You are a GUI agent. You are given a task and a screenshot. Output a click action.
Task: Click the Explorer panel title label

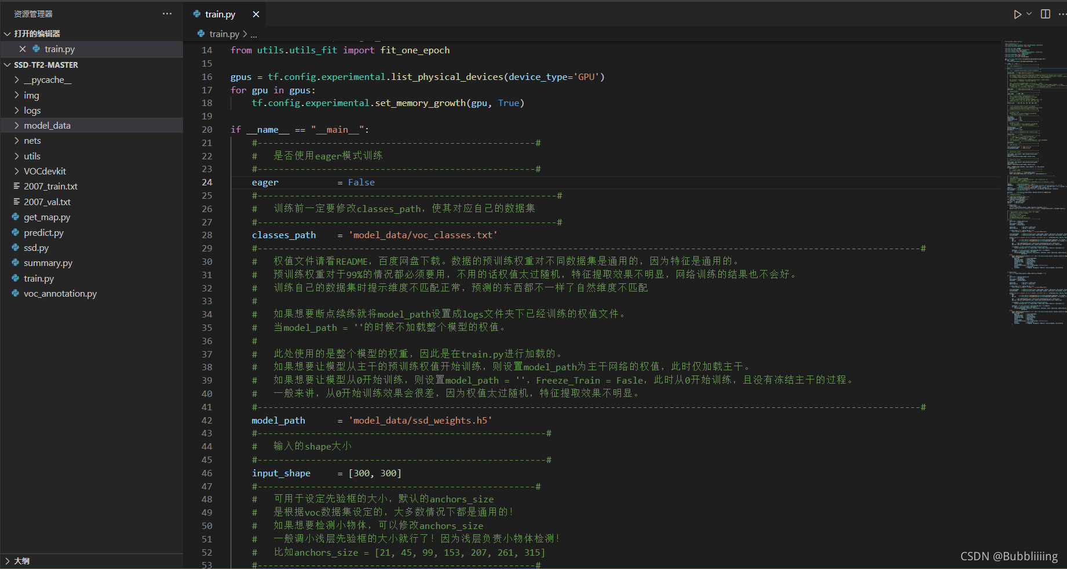33,14
